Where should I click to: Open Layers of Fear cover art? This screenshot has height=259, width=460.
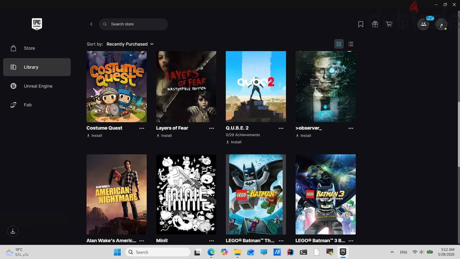coord(186,87)
